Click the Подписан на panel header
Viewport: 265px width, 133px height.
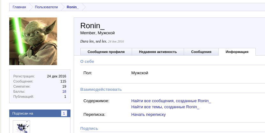click(23, 113)
